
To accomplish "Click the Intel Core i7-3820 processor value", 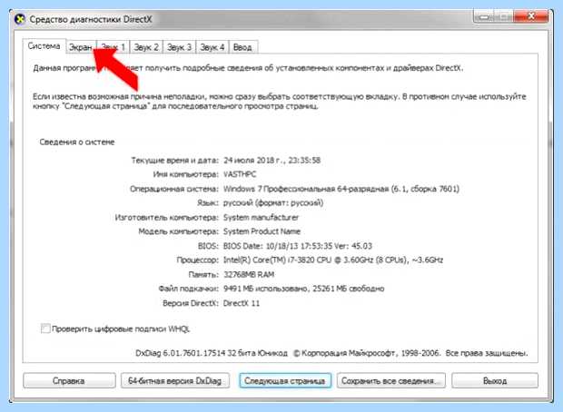I will pyautogui.click(x=333, y=260).
